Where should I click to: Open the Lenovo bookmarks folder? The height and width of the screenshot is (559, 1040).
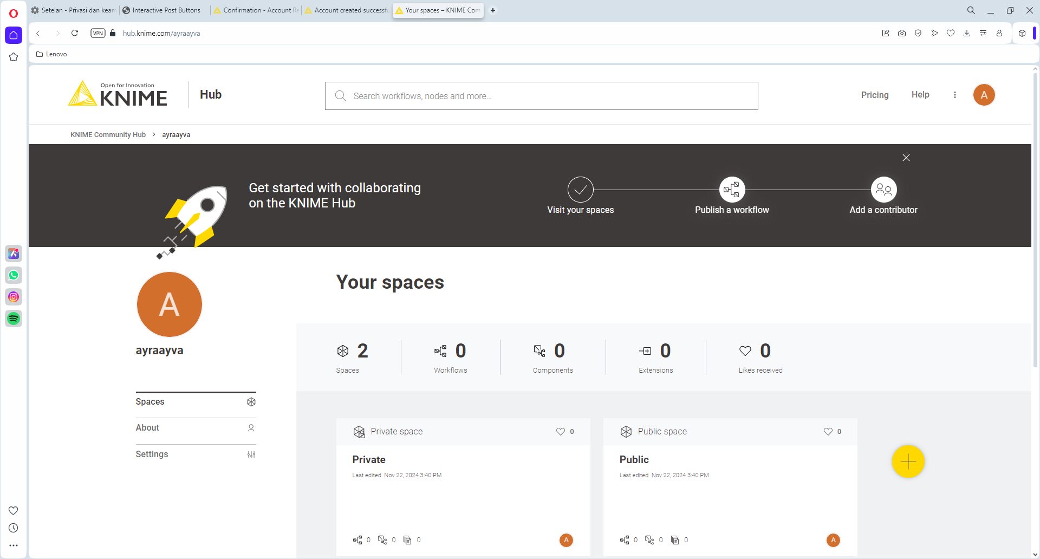(51, 54)
